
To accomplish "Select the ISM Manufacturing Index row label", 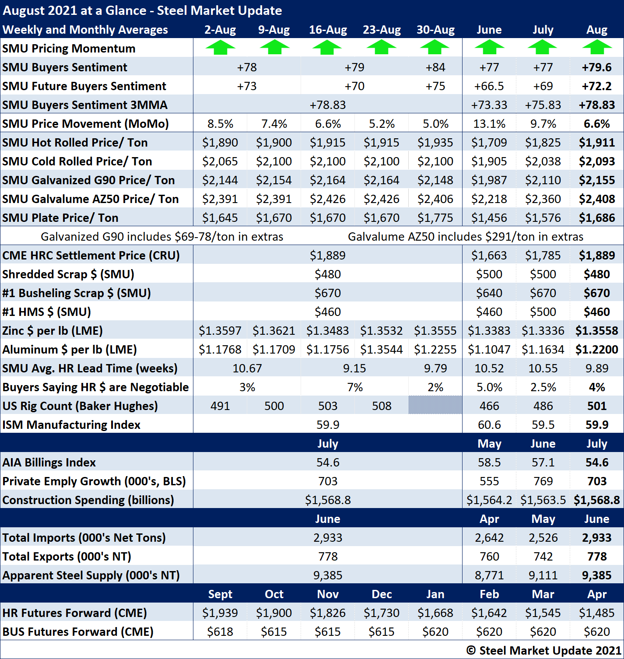I will [x=71, y=425].
